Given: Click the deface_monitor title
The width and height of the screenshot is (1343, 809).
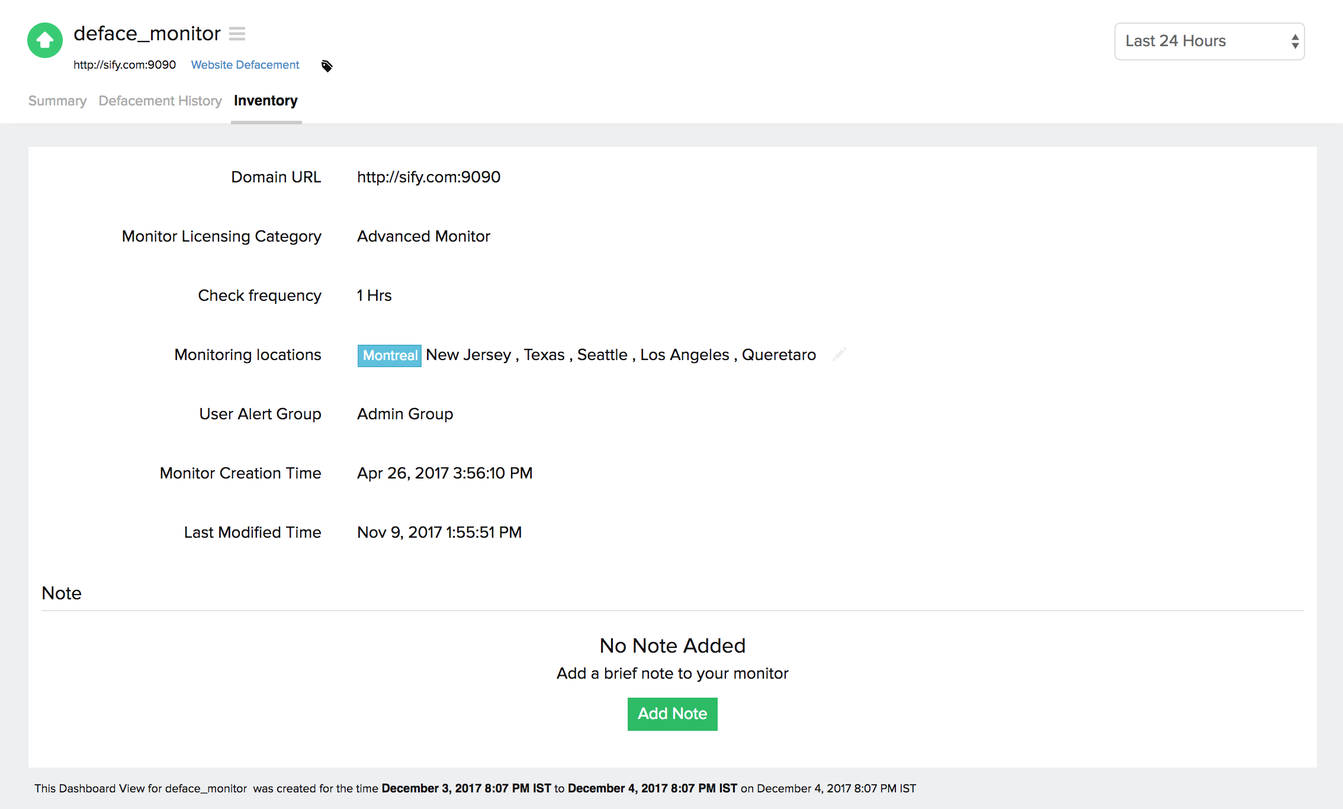Looking at the screenshot, I should [x=147, y=34].
